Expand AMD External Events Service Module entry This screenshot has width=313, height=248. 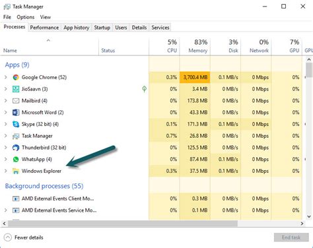(6, 210)
